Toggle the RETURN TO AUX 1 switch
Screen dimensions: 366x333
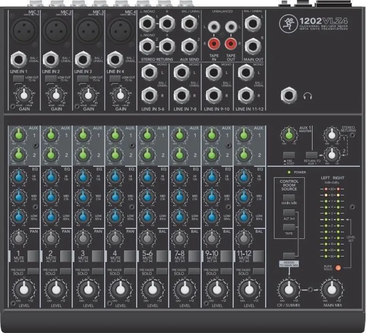(x=312, y=155)
